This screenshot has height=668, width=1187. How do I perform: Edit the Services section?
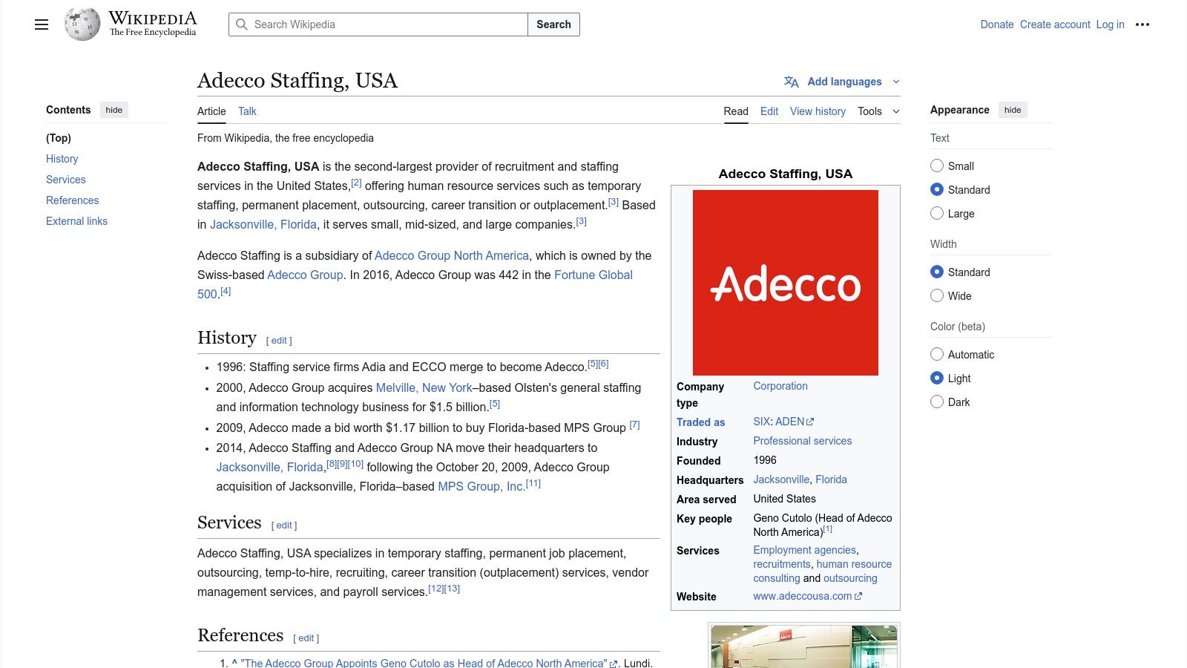284,525
